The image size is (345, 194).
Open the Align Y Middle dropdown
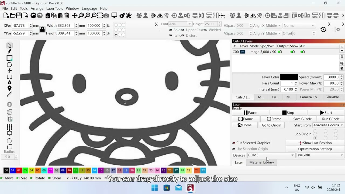274,33
